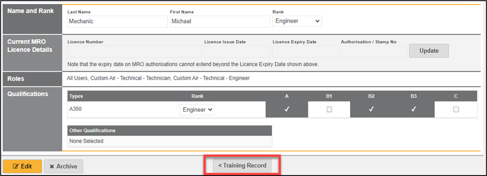
Task: Open the Rank dropdown under Name and Rank
Action: click(297, 21)
